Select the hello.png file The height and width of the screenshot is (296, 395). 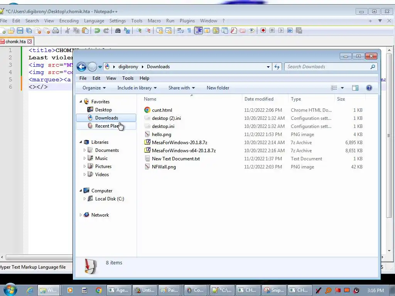click(161, 135)
